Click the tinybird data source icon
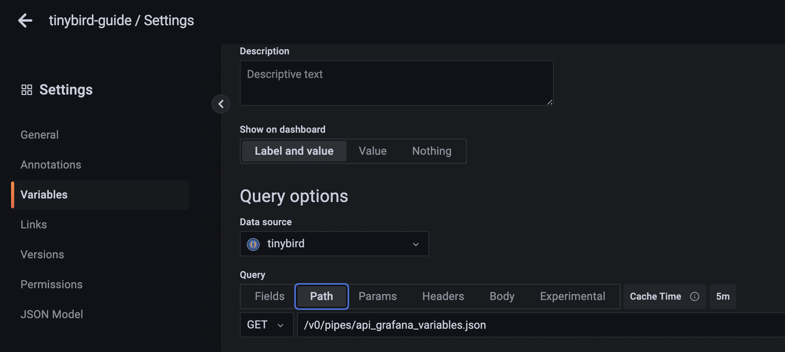 (253, 244)
